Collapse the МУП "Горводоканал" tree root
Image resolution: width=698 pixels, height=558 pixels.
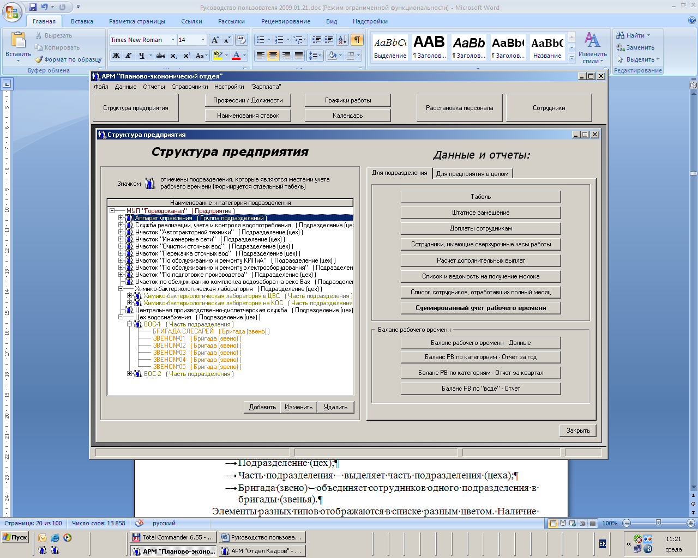coord(112,211)
